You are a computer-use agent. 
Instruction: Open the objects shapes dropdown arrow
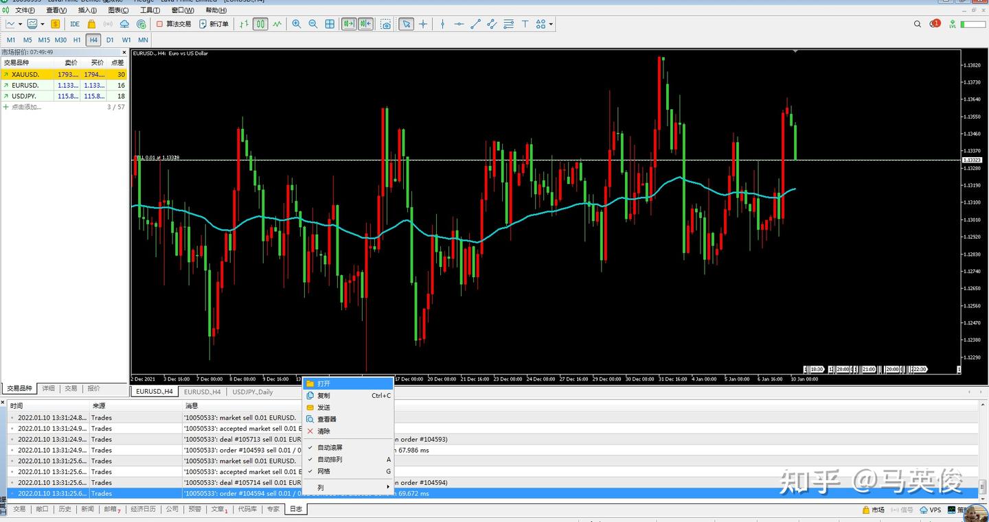tap(551, 24)
